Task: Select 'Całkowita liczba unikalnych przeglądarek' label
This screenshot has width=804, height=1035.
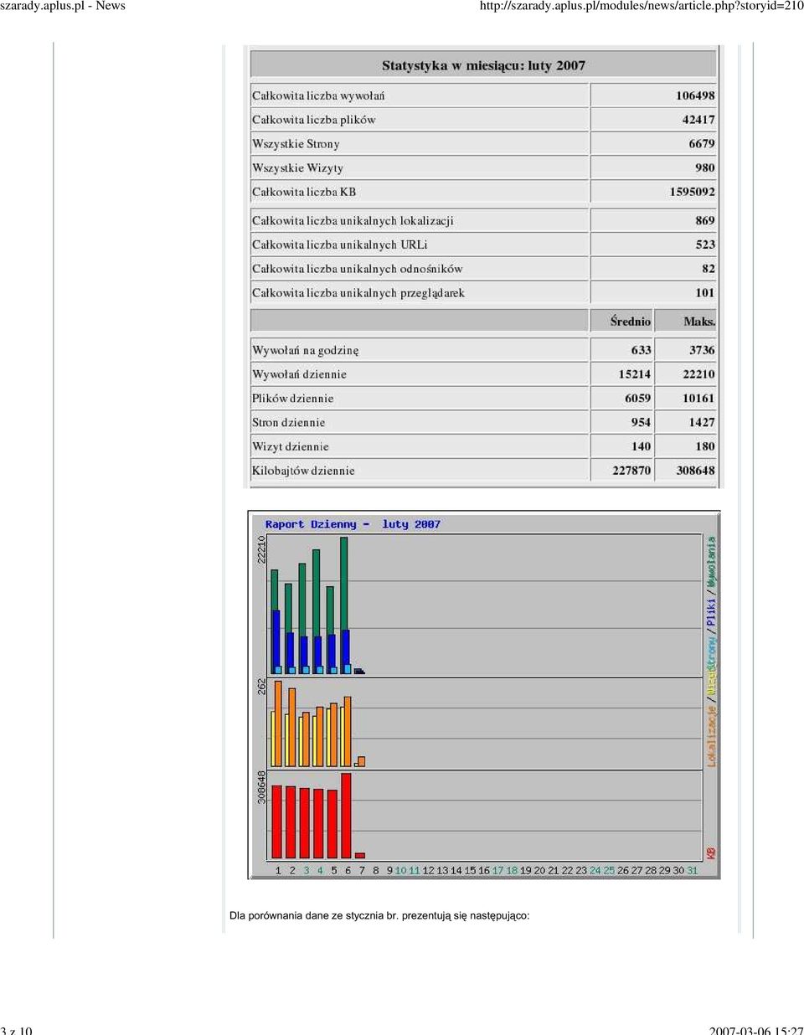Action: click(358, 293)
